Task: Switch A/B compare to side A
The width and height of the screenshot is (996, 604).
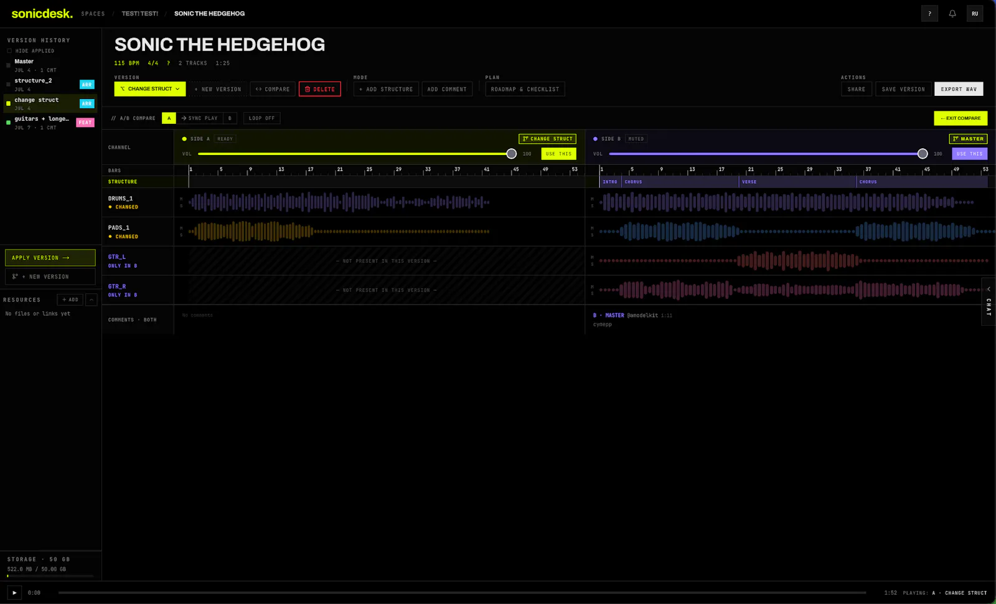Action: point(169,118)
